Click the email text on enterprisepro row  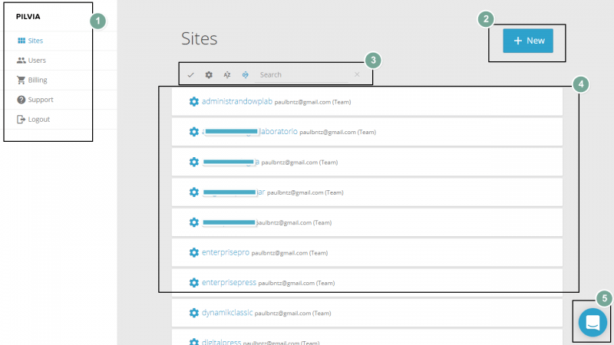pyautogui.click(x=279, y=253)
